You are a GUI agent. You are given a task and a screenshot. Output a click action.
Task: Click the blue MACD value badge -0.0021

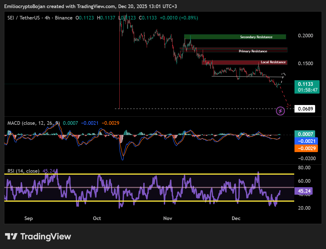(x=306, y=141)
